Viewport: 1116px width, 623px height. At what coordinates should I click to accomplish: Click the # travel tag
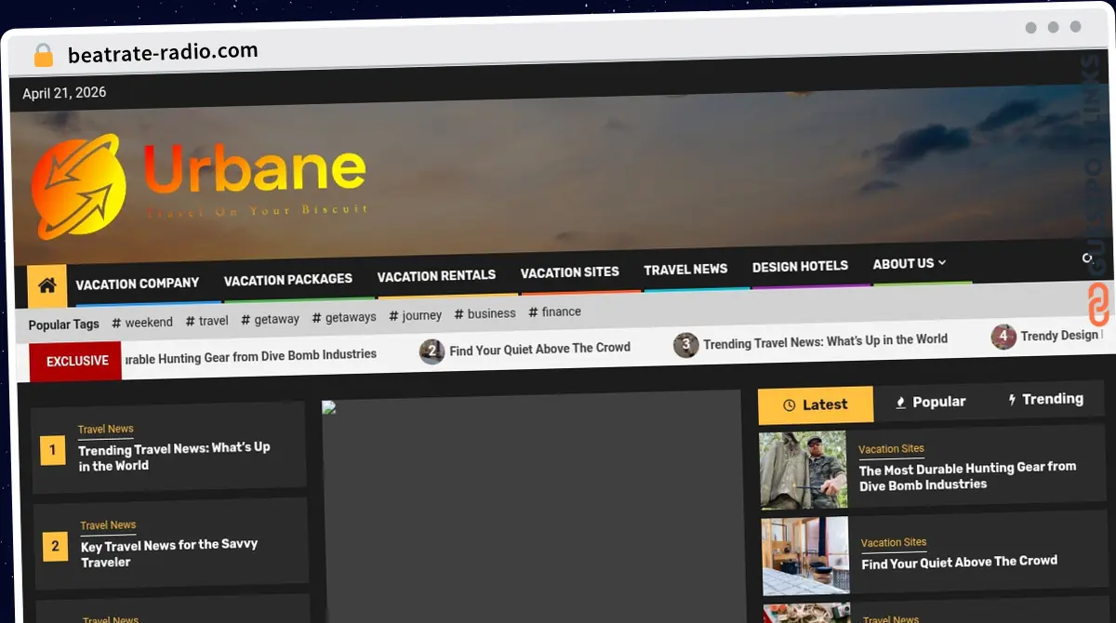coord(206,321)
